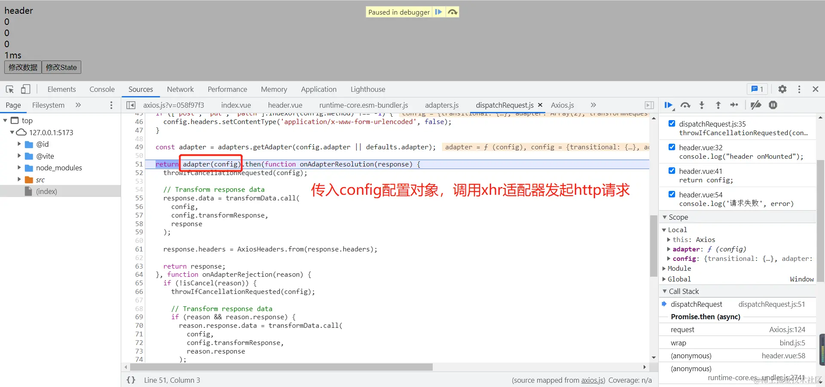Close the dispatchRequest.js tab
The height and width of the screenshot is (387, 825).
(540, 105)
